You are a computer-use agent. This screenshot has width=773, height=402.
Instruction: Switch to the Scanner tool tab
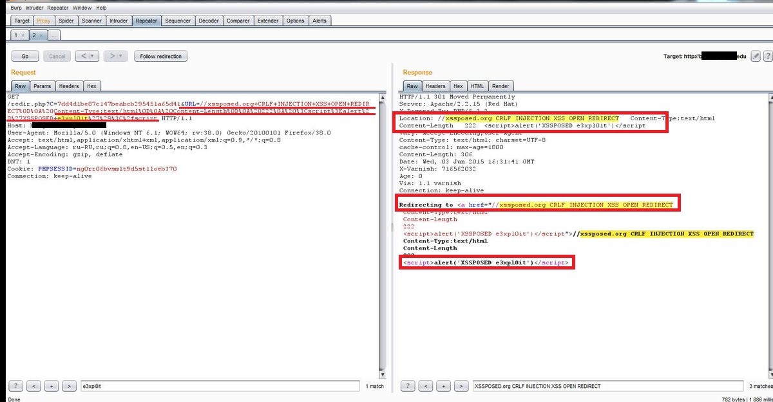[x=91, y=21]
